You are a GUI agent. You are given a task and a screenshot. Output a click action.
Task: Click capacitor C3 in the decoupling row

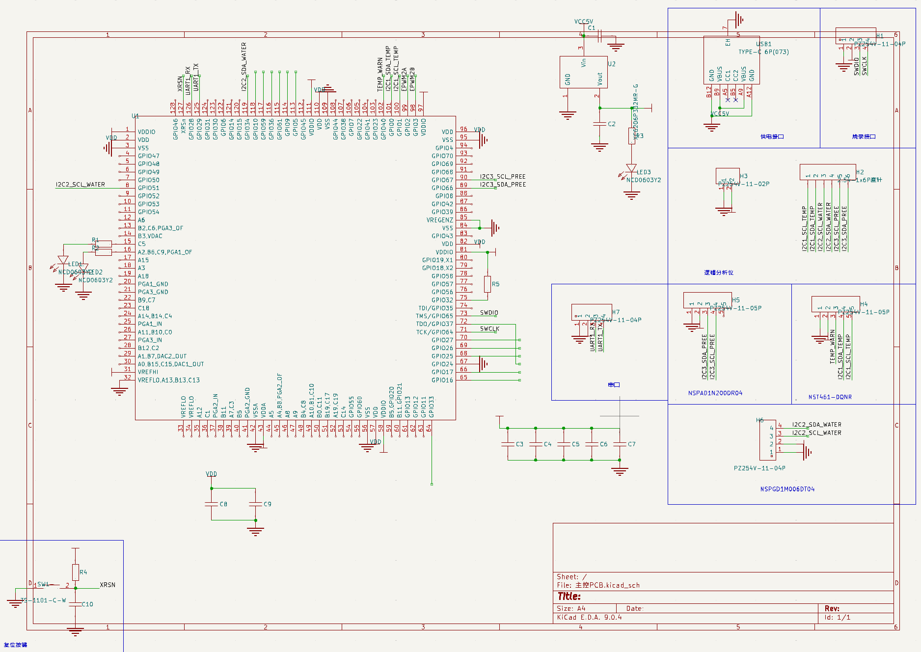(x=508, y=444)
